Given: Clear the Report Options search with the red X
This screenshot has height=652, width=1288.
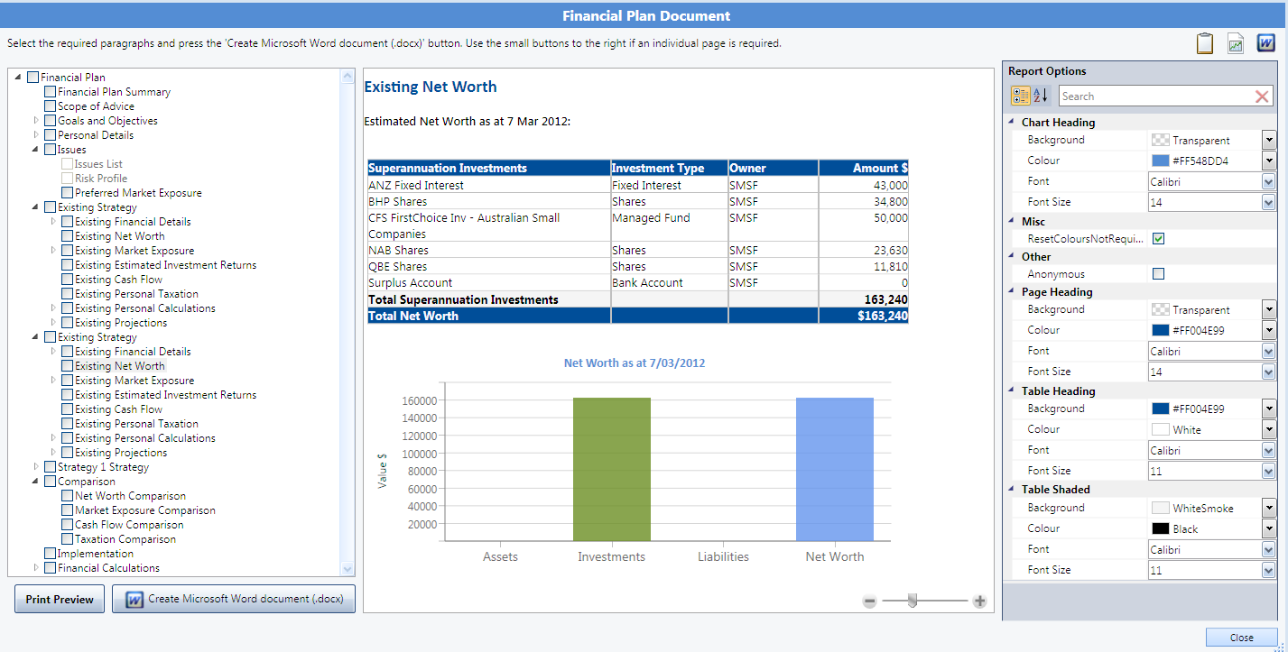Looking at the screenshot, I should click(x=1262, y=96).
